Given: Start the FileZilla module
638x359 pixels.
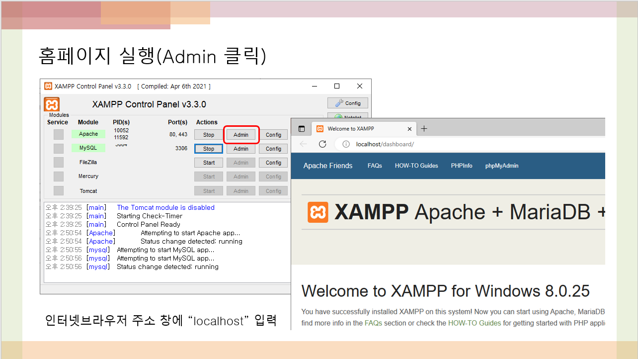Looking at the screenshot, I should click(209, 163).
